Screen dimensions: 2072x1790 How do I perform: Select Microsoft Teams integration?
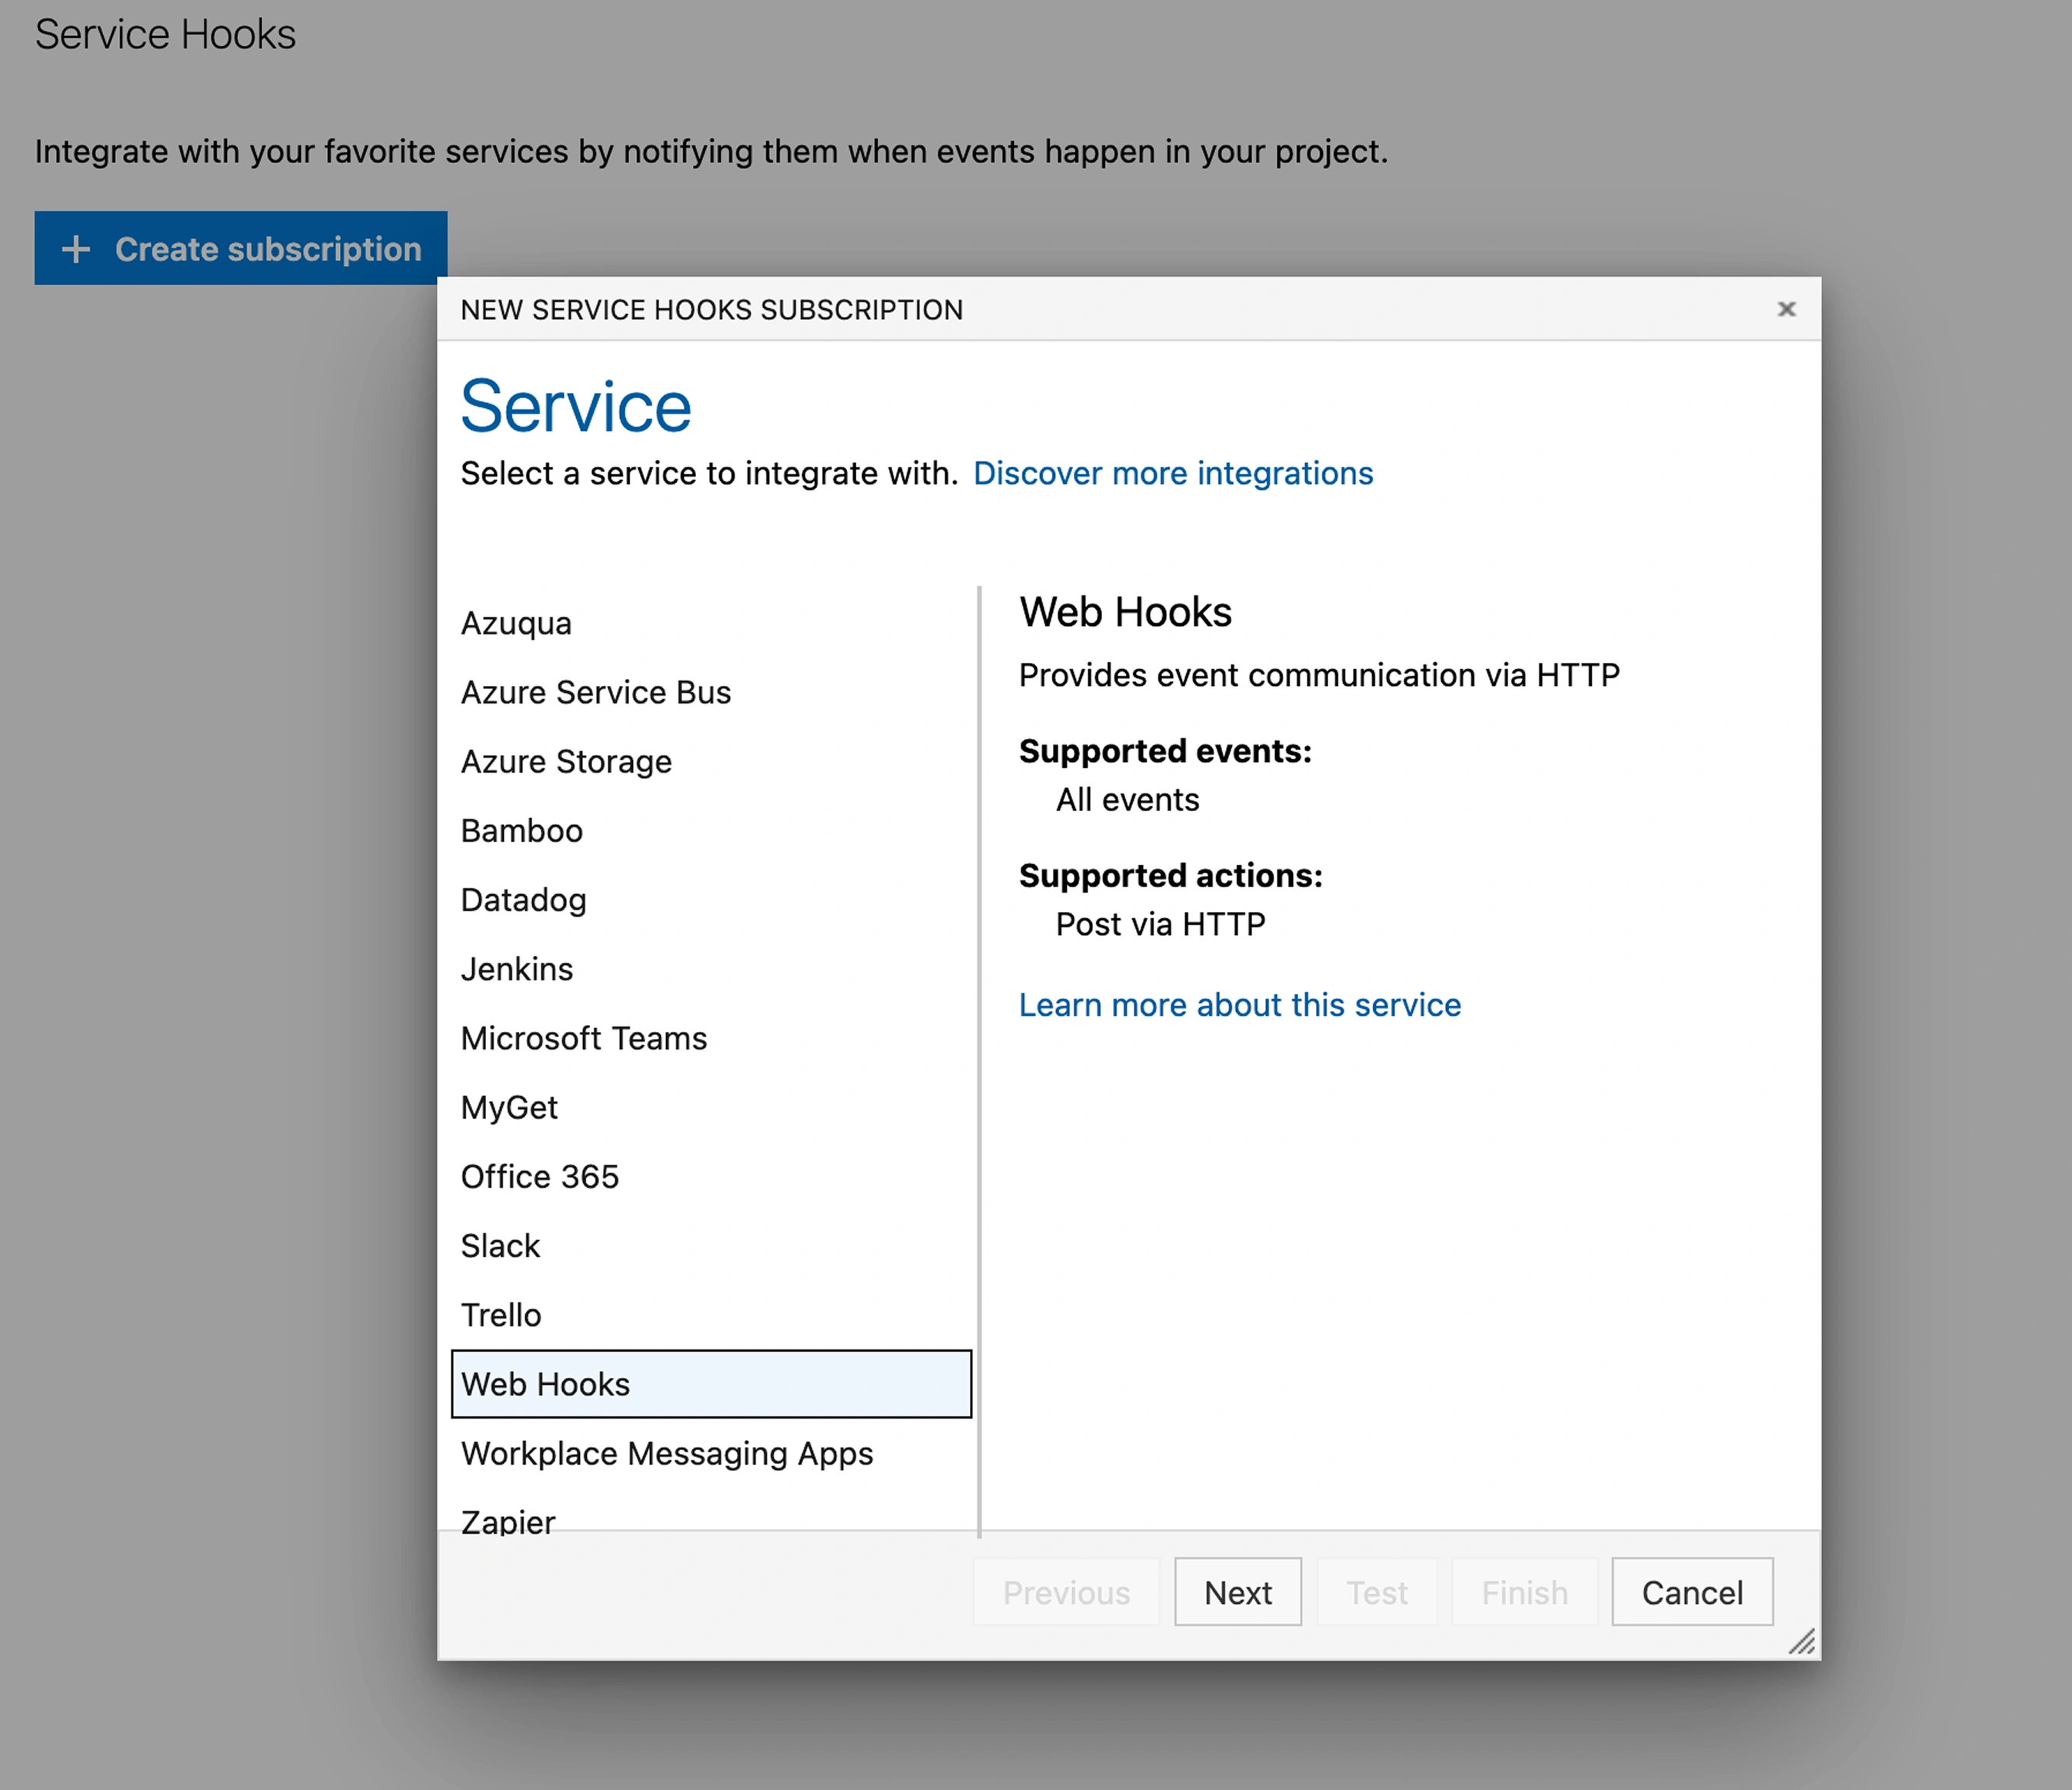pyautogui.click(x=583, y=1039)
